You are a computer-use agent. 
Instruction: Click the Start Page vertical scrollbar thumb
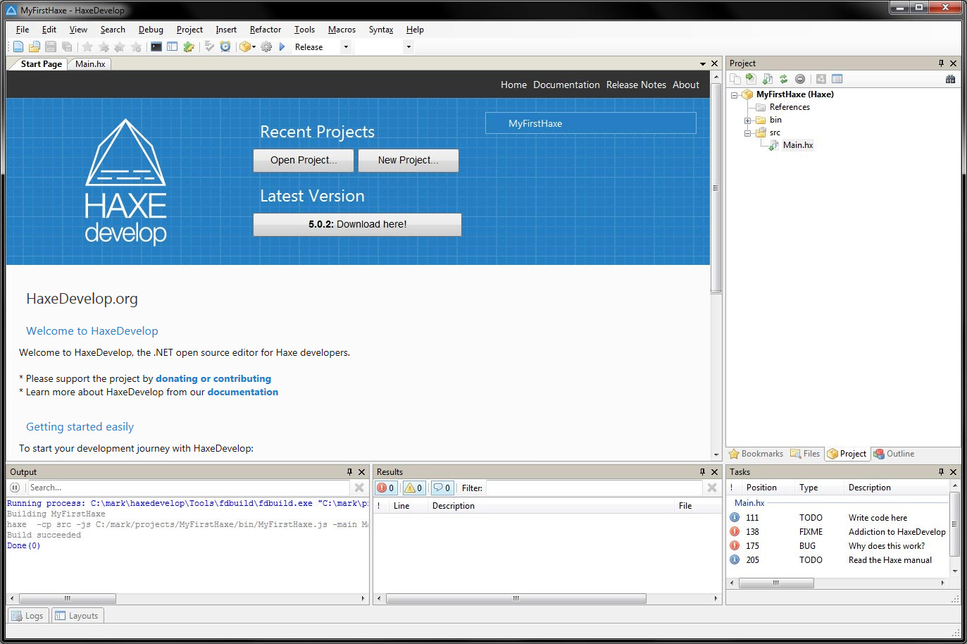coord(716,188)
